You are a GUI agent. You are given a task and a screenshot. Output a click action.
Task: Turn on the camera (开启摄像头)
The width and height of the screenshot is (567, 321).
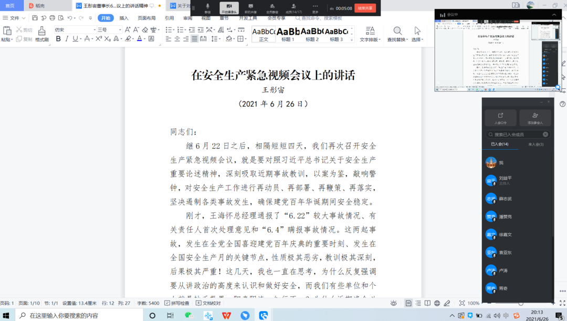tap(229, 8)
